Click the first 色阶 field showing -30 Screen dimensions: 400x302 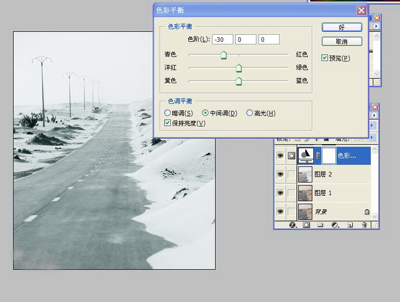tap(223, 40)
